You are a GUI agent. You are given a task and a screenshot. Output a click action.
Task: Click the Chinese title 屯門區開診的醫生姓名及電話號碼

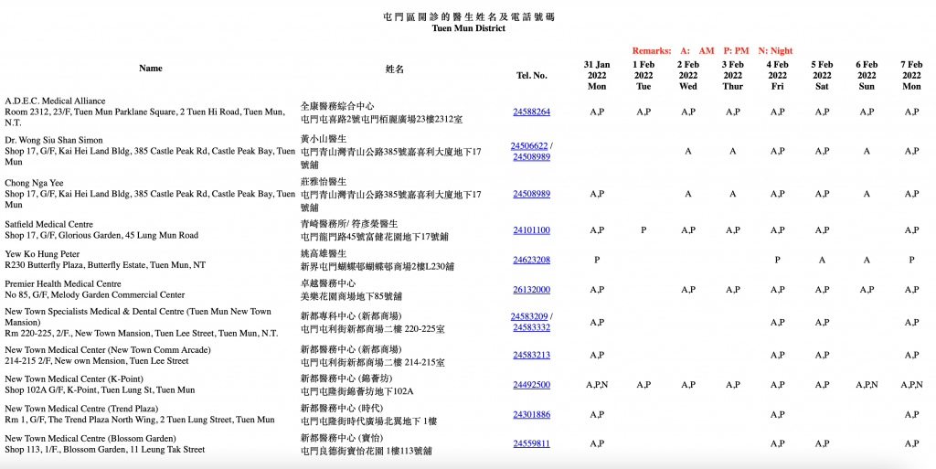469,16
